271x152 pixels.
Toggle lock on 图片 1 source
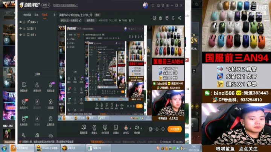pos(24,28)
